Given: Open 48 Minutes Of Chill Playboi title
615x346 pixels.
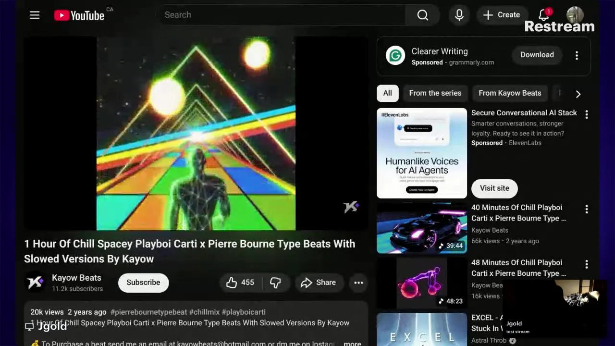Looking at the screenshot, I should coord(518,268).
